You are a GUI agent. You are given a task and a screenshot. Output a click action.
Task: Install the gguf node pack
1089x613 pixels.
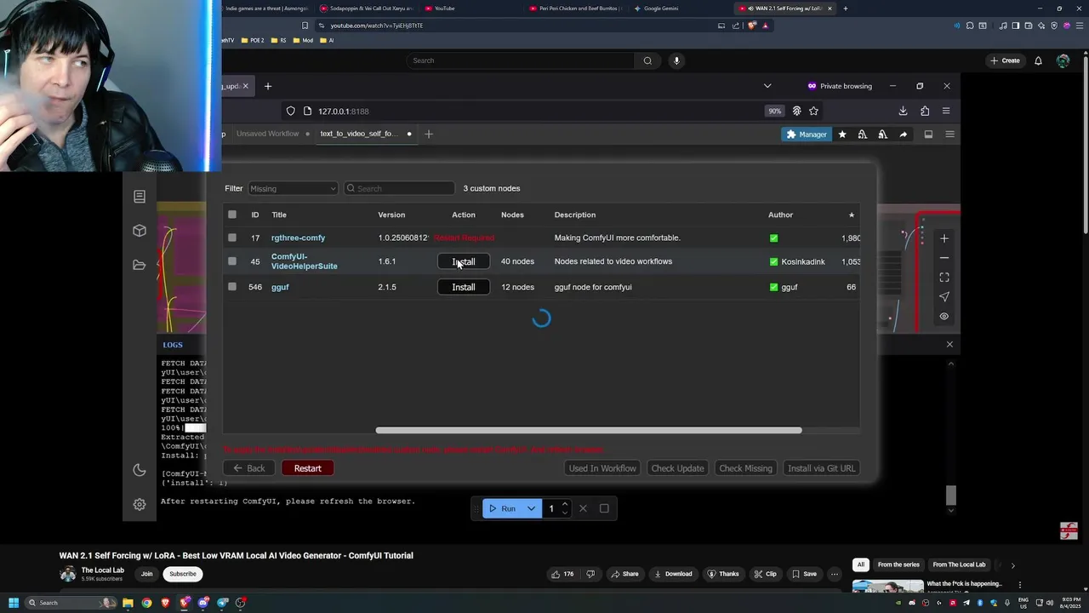(x=464, y=287)
